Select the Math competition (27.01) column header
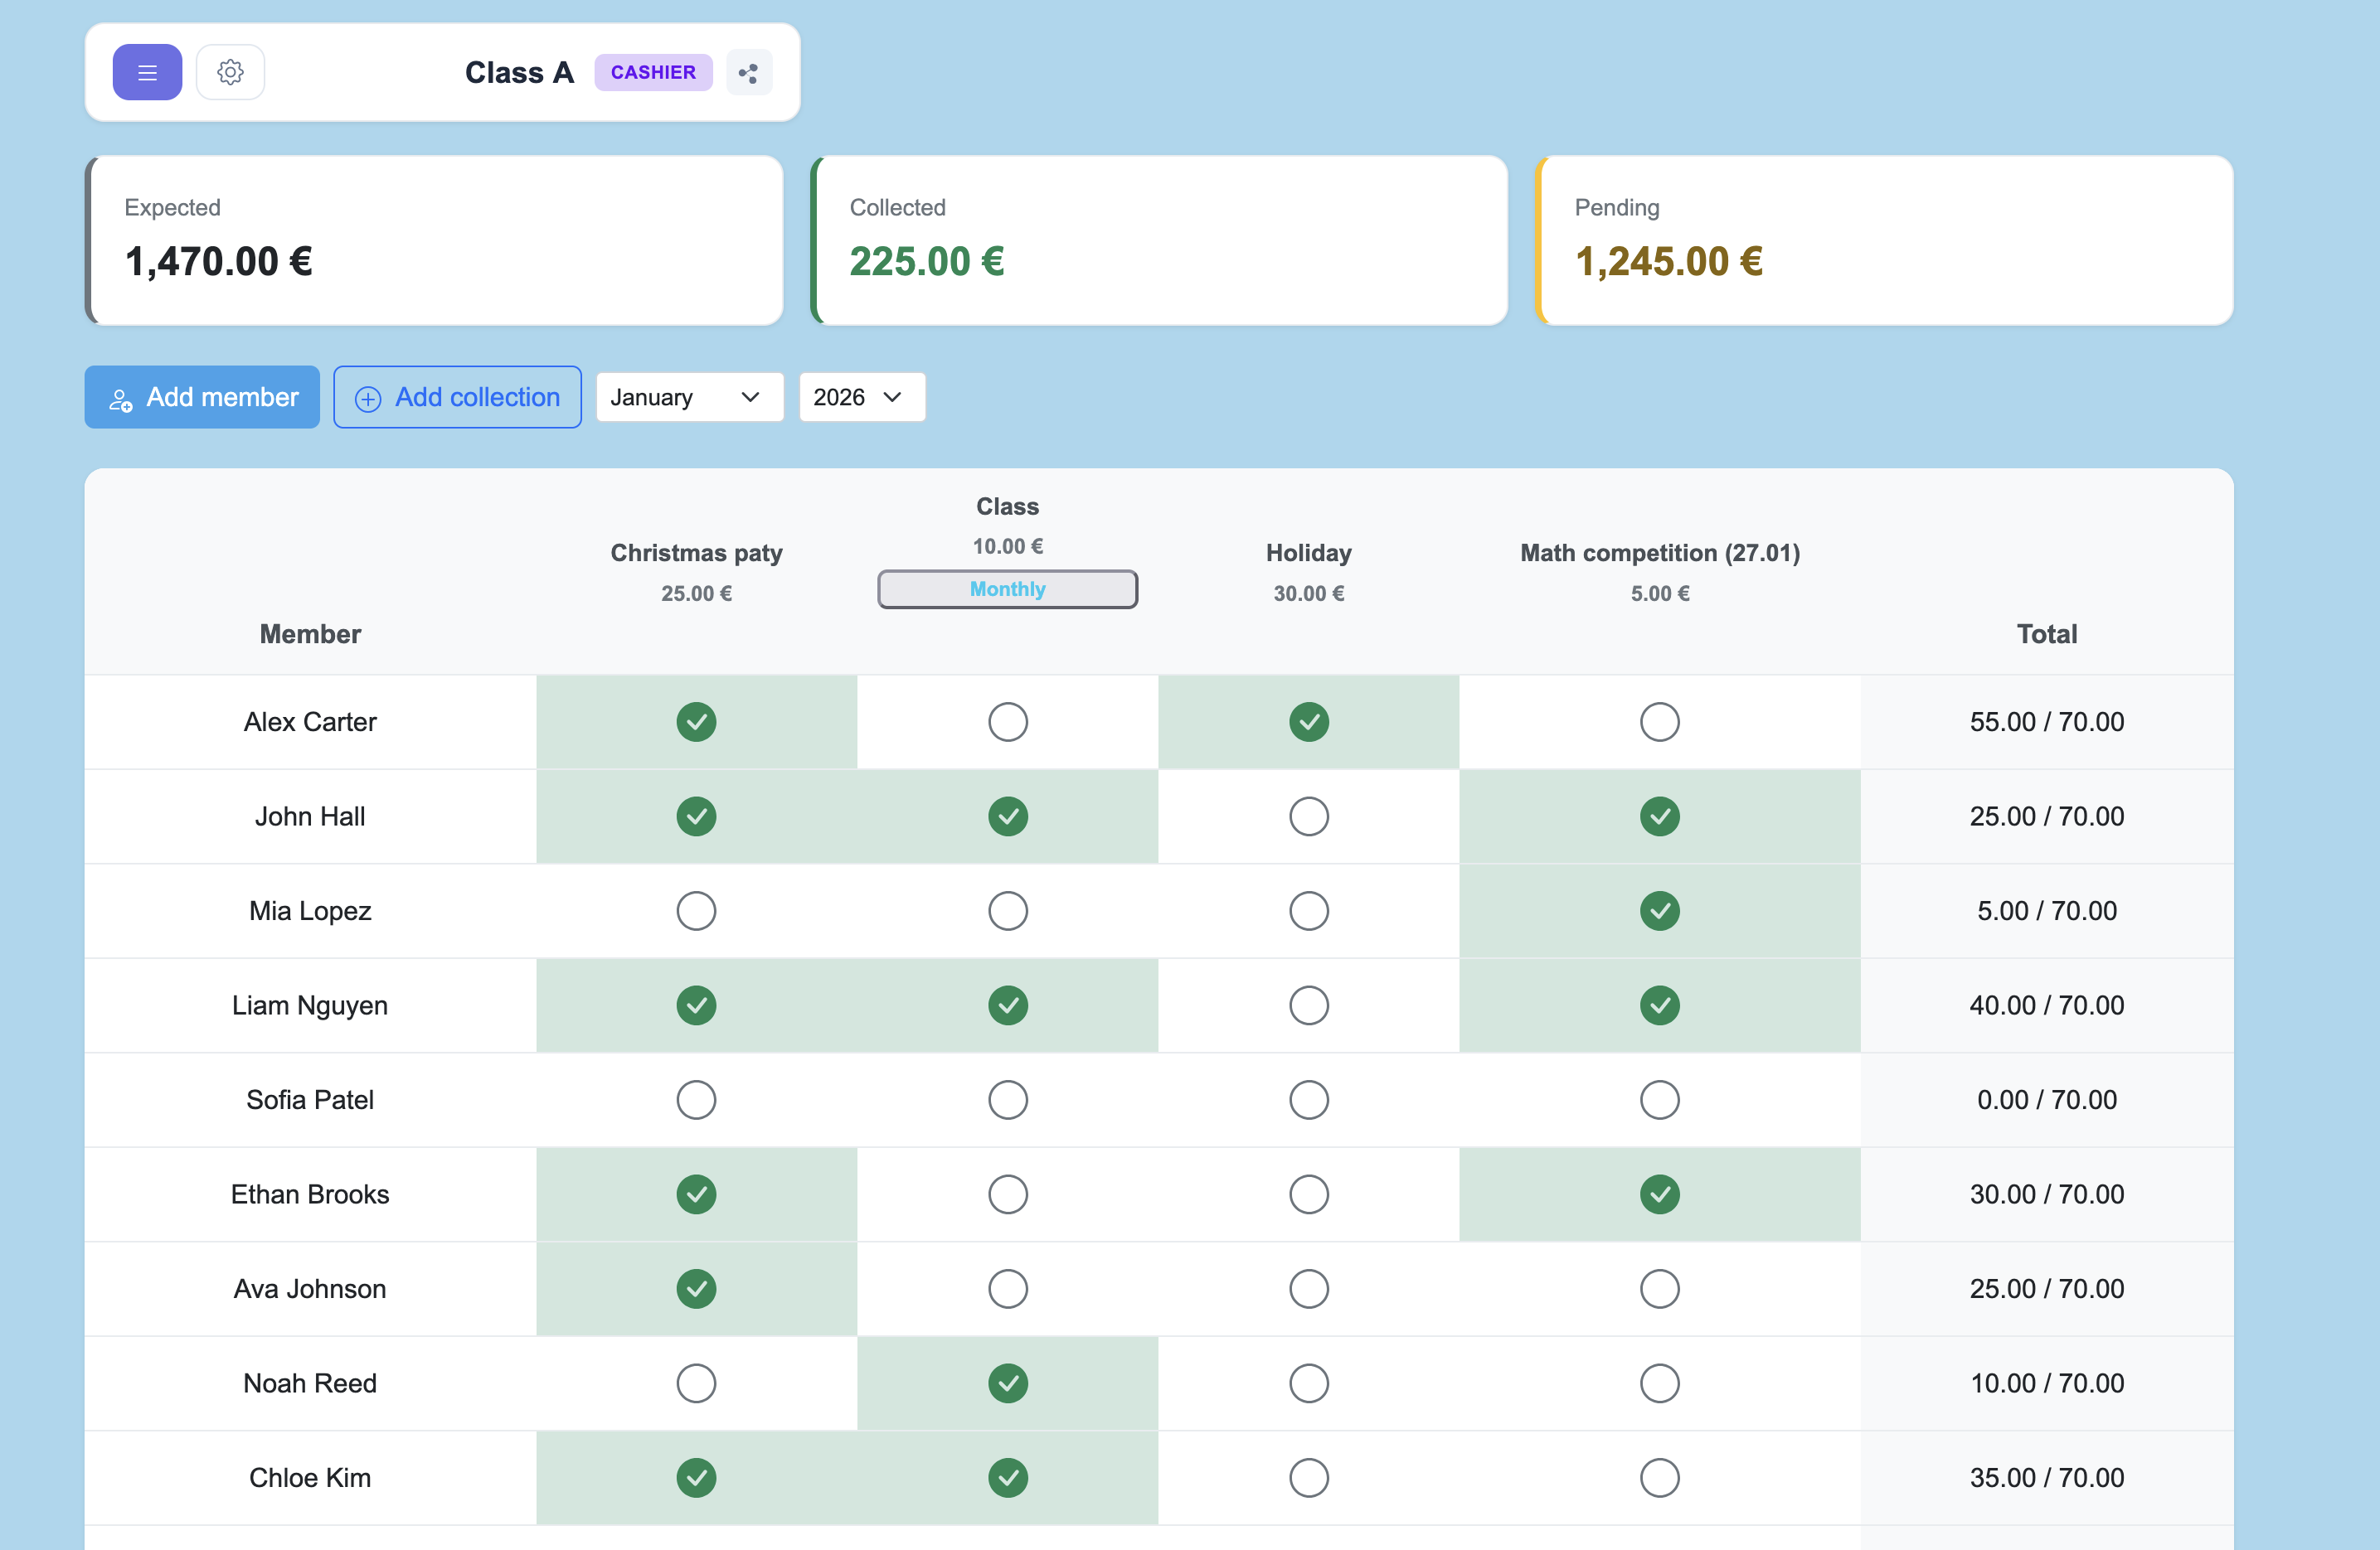 pyautogui.click(x=1659, y=553)
